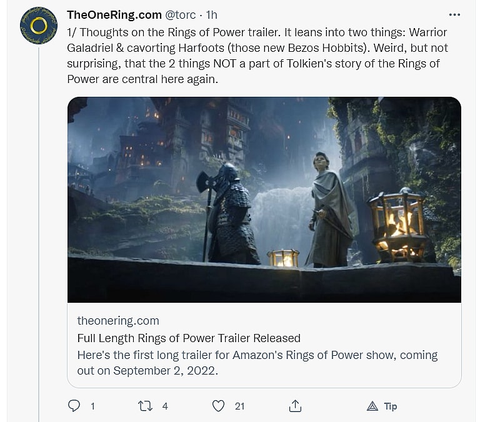Click the tweet text mentioning Warrior Galadriel

tap(257, 56)
